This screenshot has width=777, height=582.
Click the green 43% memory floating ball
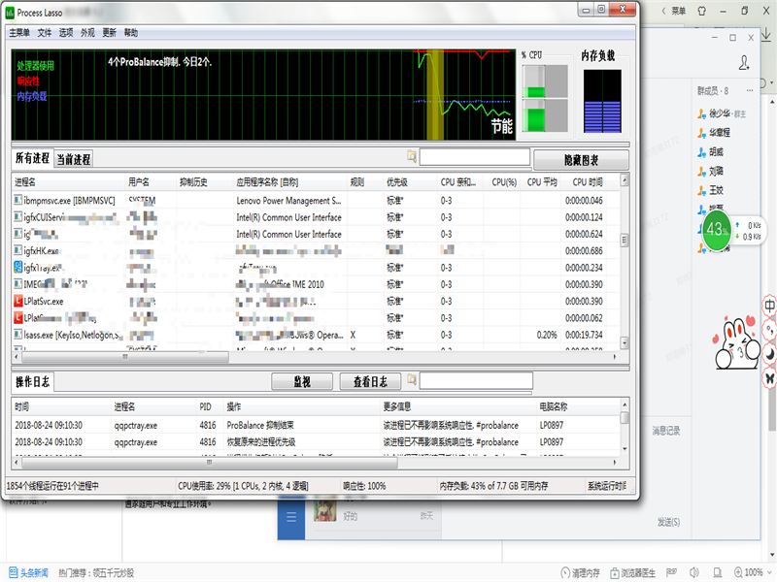[x=718, y=231]
